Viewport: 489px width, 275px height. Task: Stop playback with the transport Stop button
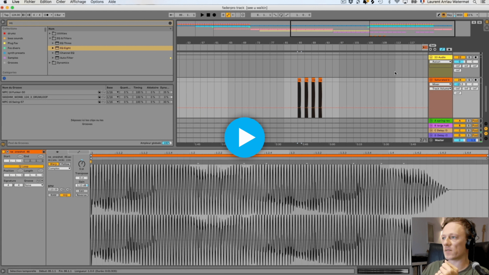coord(208,15)
